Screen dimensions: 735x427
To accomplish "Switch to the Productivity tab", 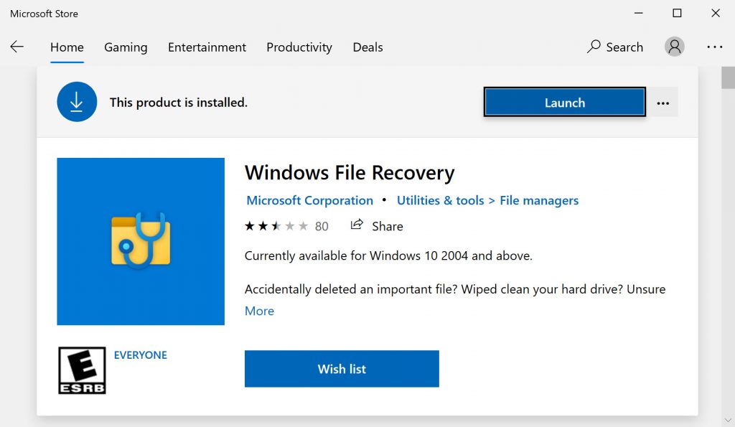I will [299, 47].
